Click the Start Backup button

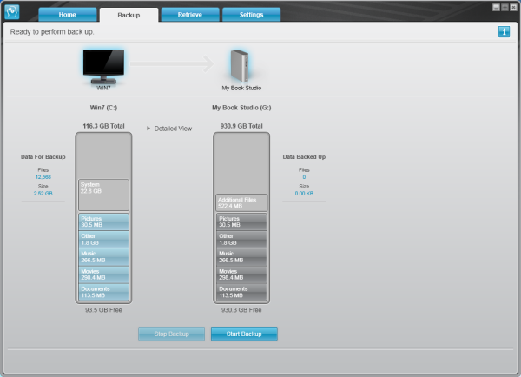point(244,334)
